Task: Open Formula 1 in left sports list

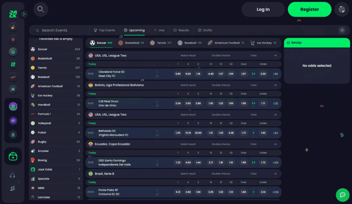Action: click(x=56, y=114)
